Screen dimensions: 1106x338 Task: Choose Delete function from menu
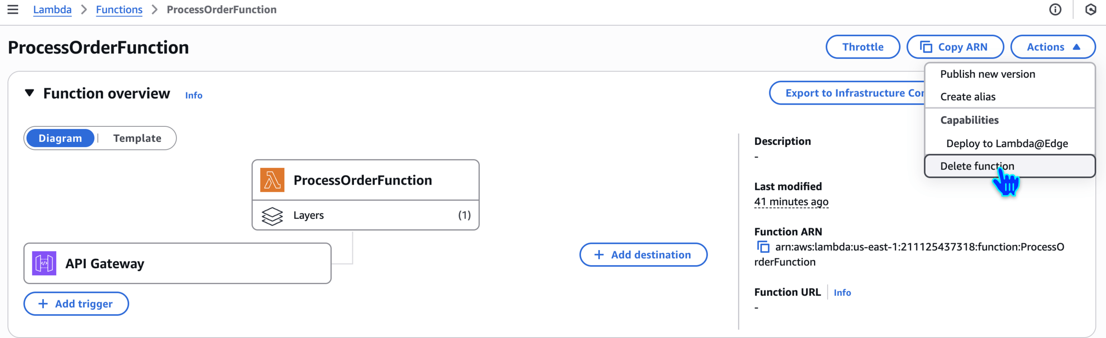coord(977,166)
